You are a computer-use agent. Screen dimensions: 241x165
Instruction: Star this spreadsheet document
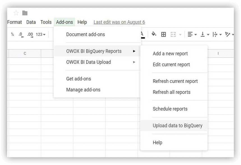click(x=16, y=13)
